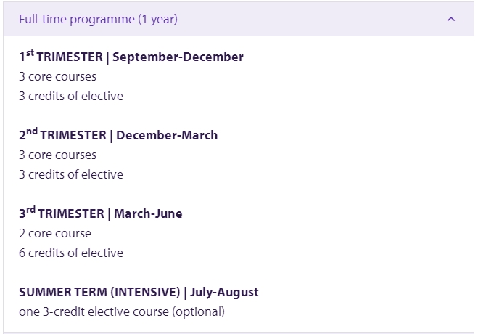Click the '6 credits of elective' line
The width and height of the screenshot is (478, 334).
pyautogui.click(x=71, y=253)
